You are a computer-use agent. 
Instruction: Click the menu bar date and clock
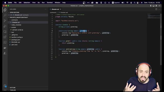pos(152,3)
